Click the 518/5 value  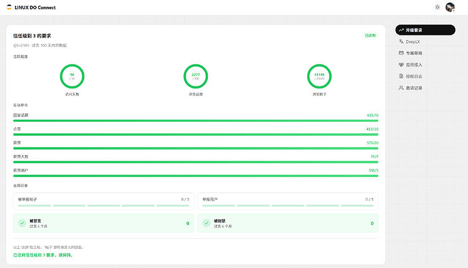coord(374,170)
